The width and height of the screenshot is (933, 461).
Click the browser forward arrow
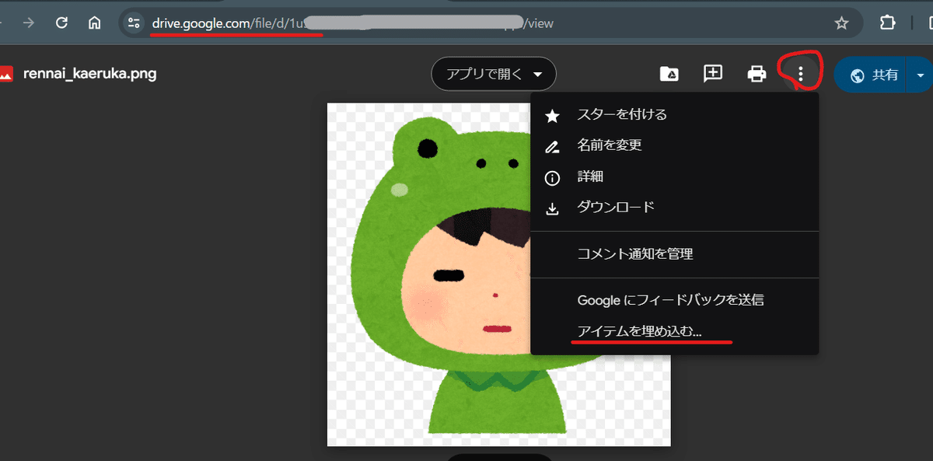(x=29, y=23)
